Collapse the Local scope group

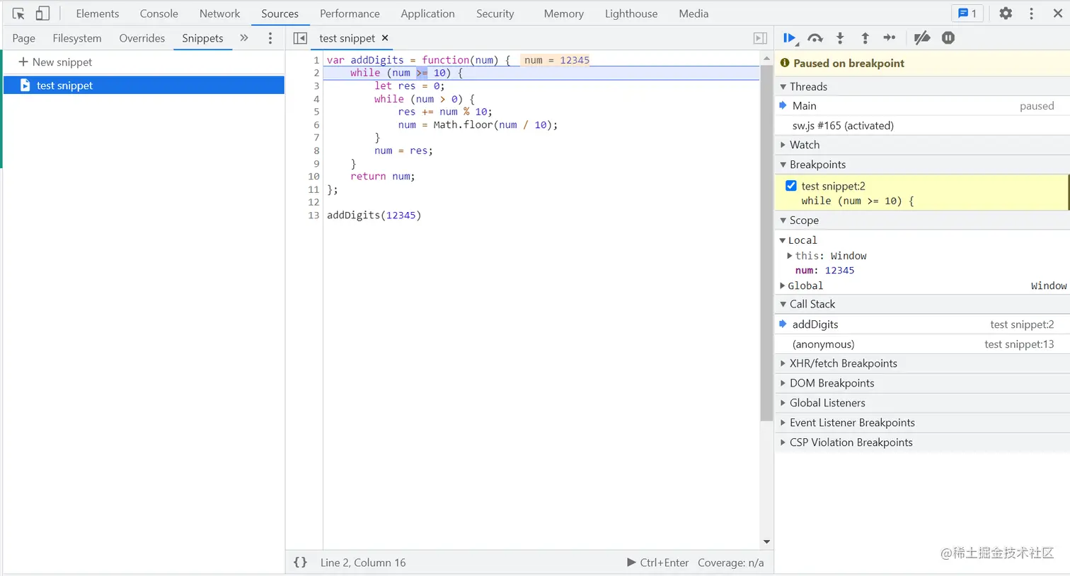pyautogui.click(x=783, y=240)
